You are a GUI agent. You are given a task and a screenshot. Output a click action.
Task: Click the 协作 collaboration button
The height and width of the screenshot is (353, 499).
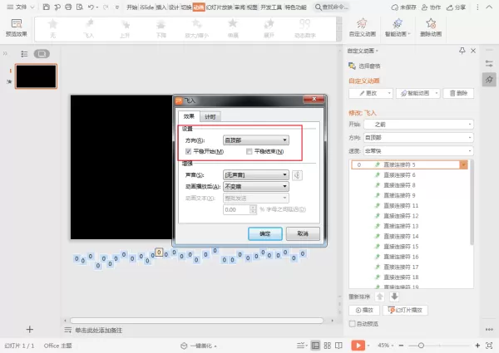tap(431, 7)
